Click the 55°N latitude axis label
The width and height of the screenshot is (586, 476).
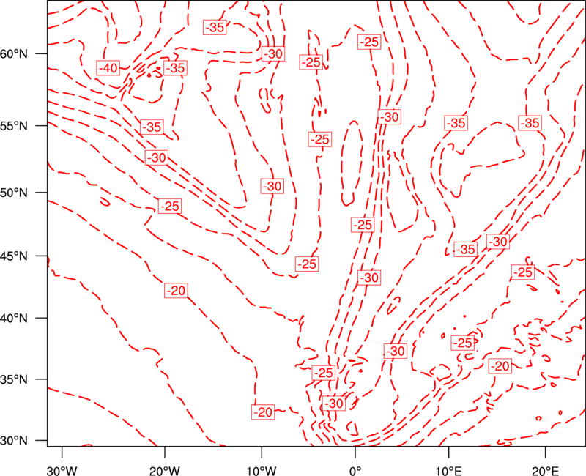tap(14, 126)
